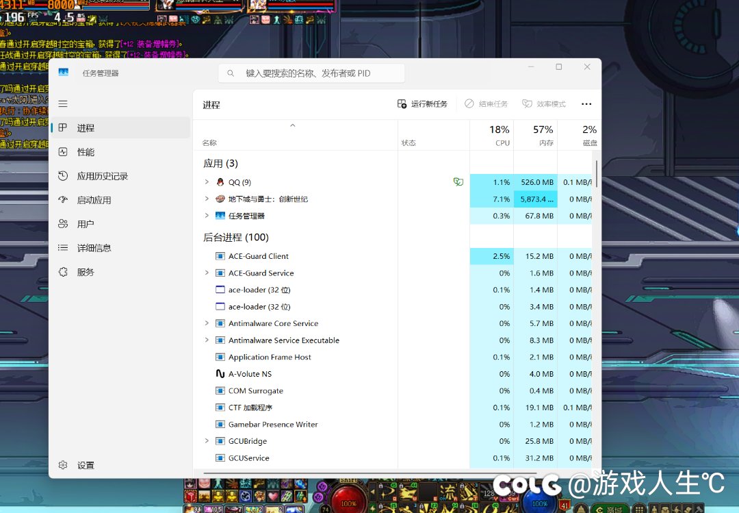739x513 pixels.
Task: Sort processes by CPU column
Action: pyautogui.click(x=491, y=136)
